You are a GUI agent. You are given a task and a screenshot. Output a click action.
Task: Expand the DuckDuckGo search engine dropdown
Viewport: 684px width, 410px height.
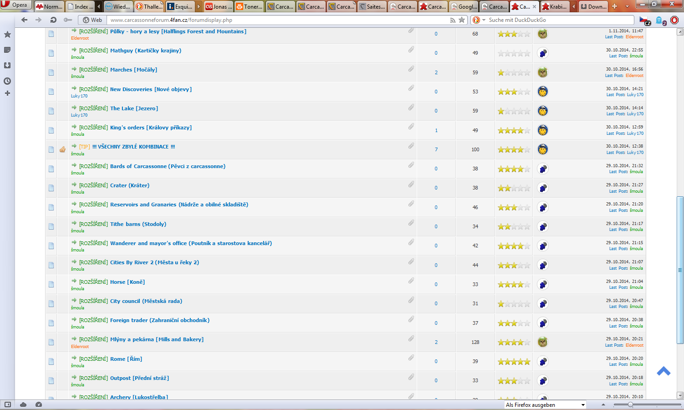pos(484,20)
